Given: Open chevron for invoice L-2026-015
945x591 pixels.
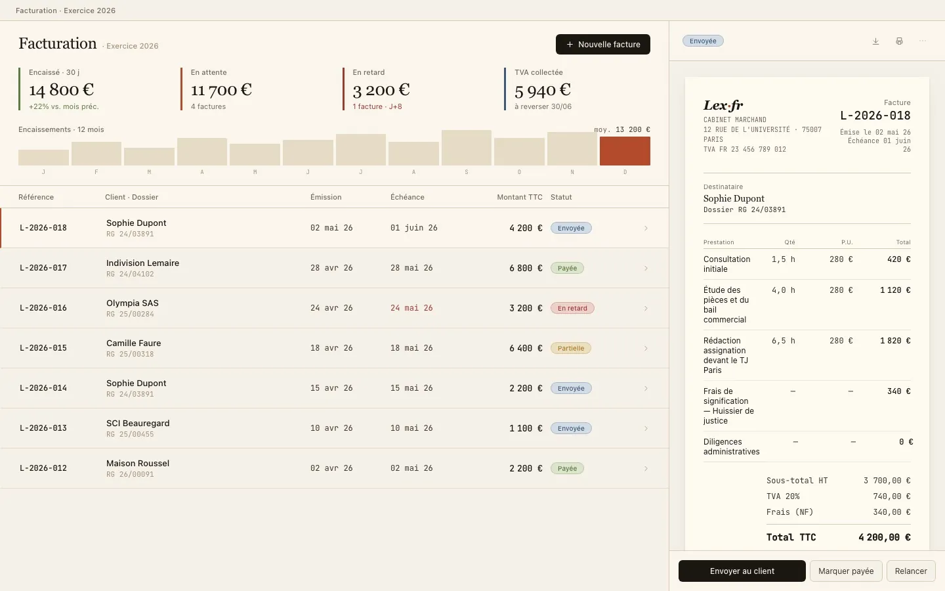Looking at the screenshot, I should (x=646, y=348).
